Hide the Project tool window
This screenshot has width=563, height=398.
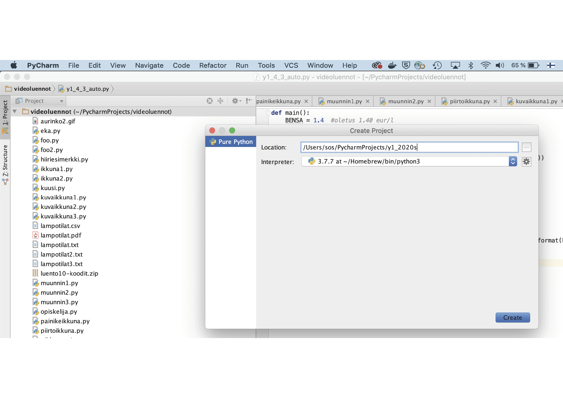pos(249,101)
